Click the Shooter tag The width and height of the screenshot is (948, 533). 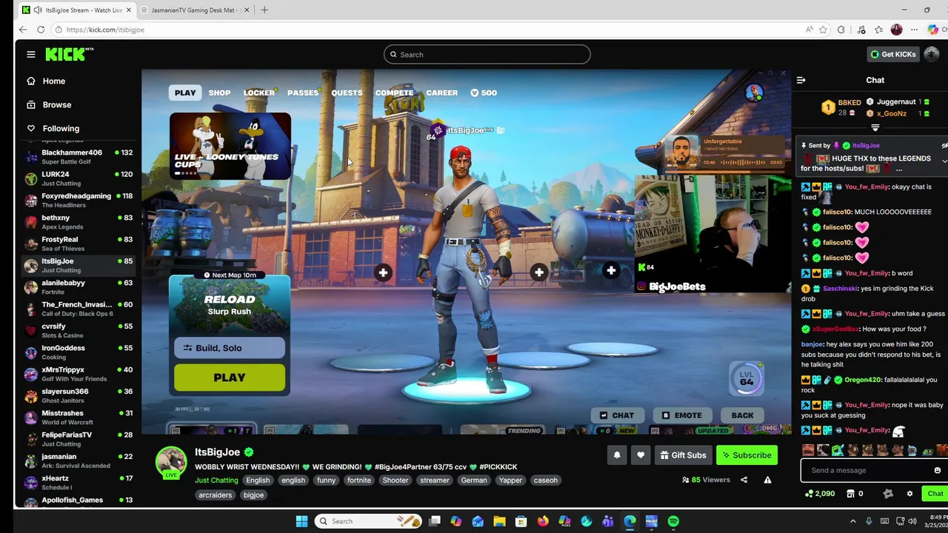pyautogui.click(x=395, y=480)
